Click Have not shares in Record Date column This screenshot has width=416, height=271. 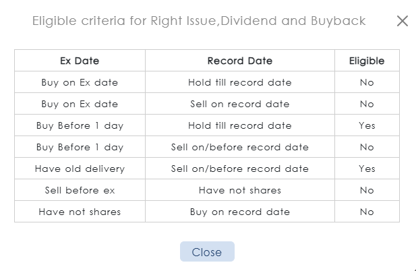(239, 190)
